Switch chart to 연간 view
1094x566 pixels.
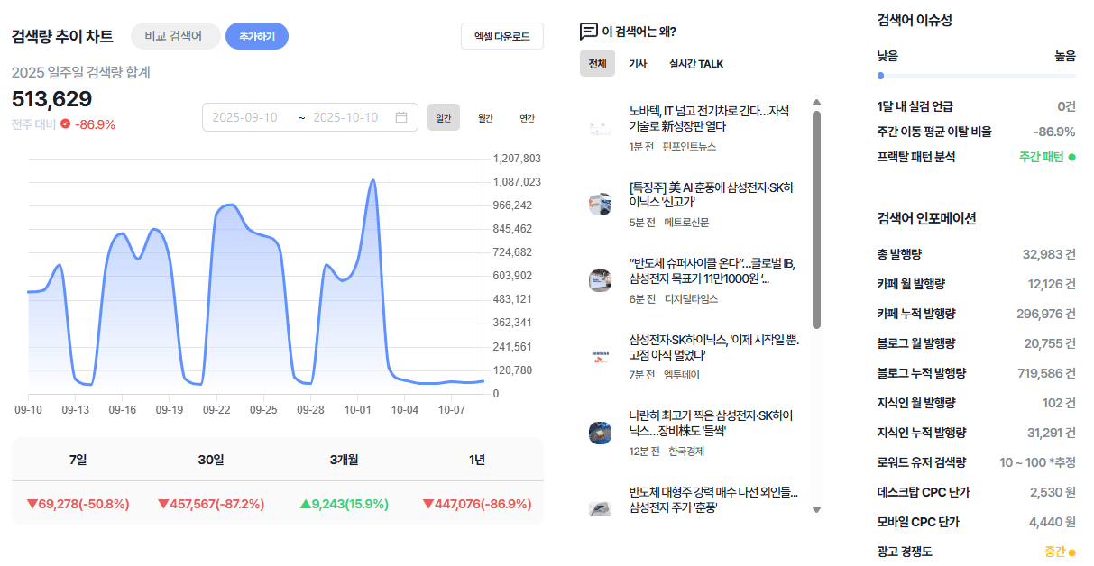(527, 118)
